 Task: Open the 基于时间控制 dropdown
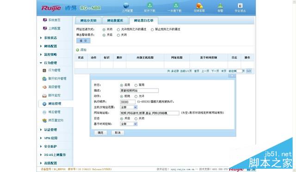click(x=129, y=124)
